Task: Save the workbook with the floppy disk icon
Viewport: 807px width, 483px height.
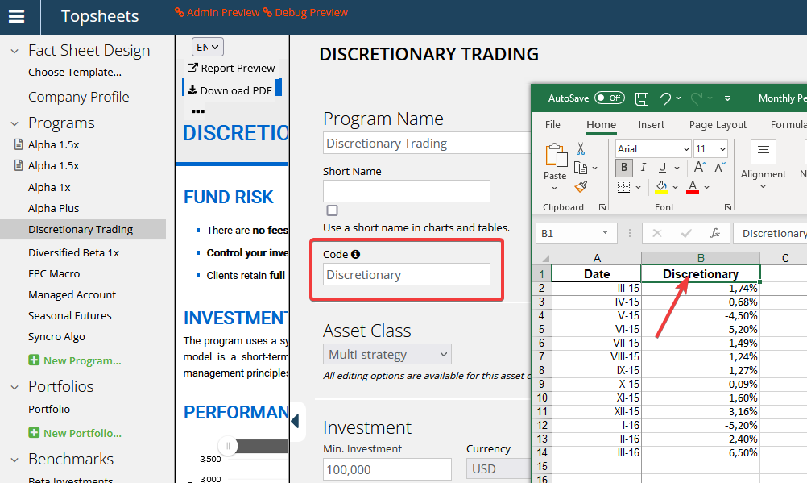Action: click(642, 98)
